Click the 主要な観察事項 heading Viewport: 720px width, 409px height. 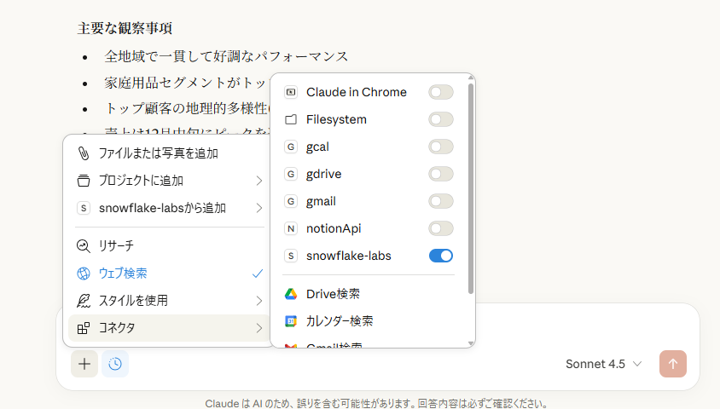coord(125,28)
